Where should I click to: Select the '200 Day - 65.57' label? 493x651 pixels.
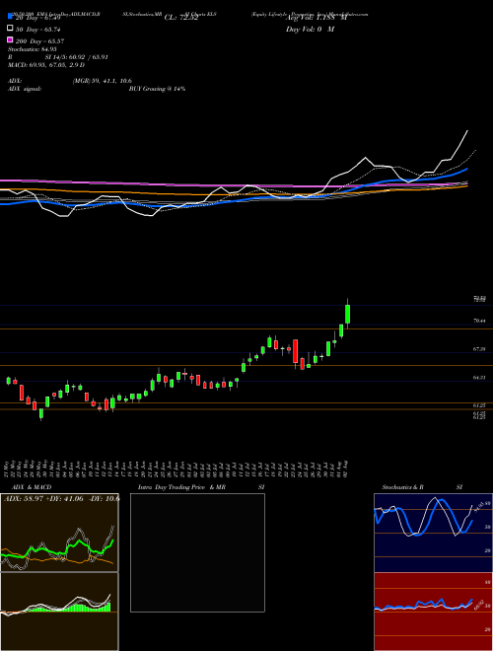pyautogui.click(x=39, y=41)
